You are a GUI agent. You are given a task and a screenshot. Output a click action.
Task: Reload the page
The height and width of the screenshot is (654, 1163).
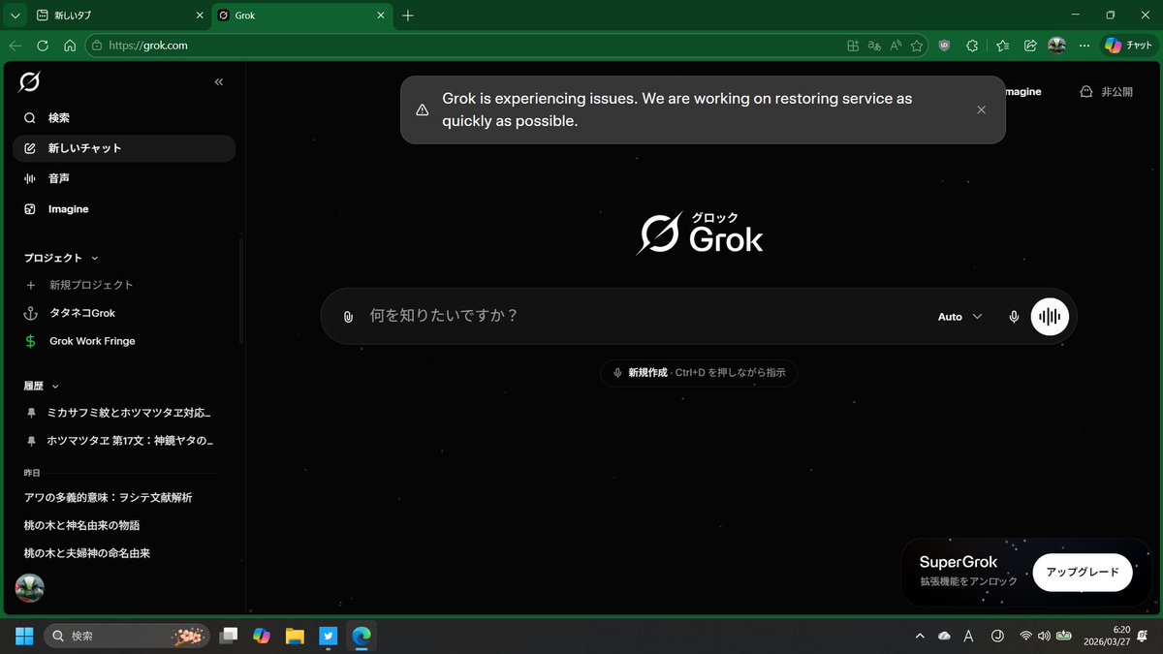43,46
